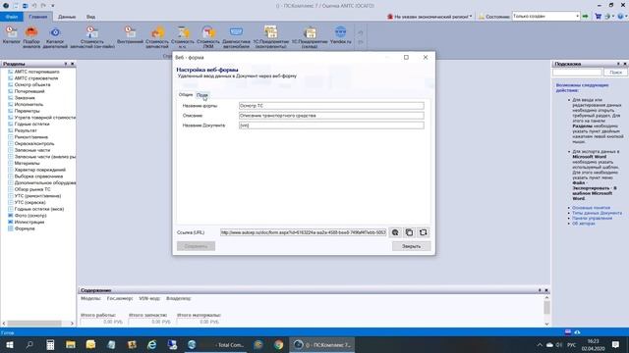Open Каталог двигателей from the ribbon
Image resolution: width=629 pixels, height=353 pixels.
coord(55,37)
